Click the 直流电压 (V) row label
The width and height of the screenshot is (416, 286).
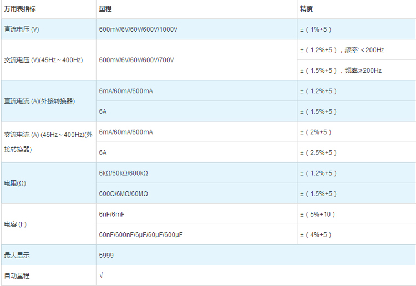point(22,29)
